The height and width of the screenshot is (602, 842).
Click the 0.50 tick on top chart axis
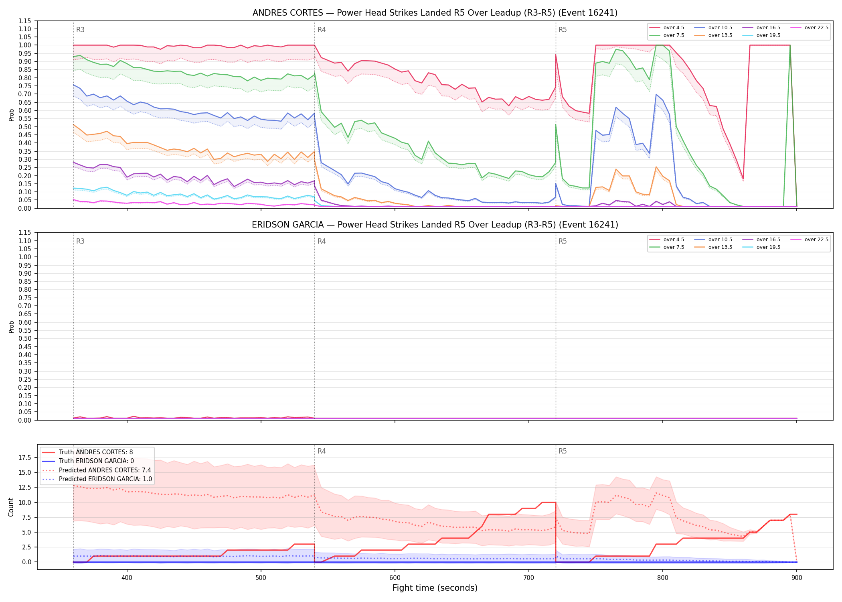[25, 127]
